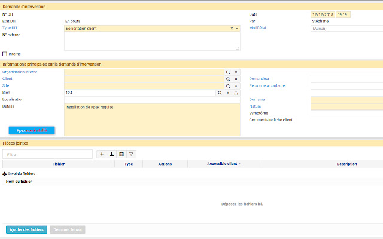Search for a Client
Screen dimensions: 383x239
[x=228, y=79]
